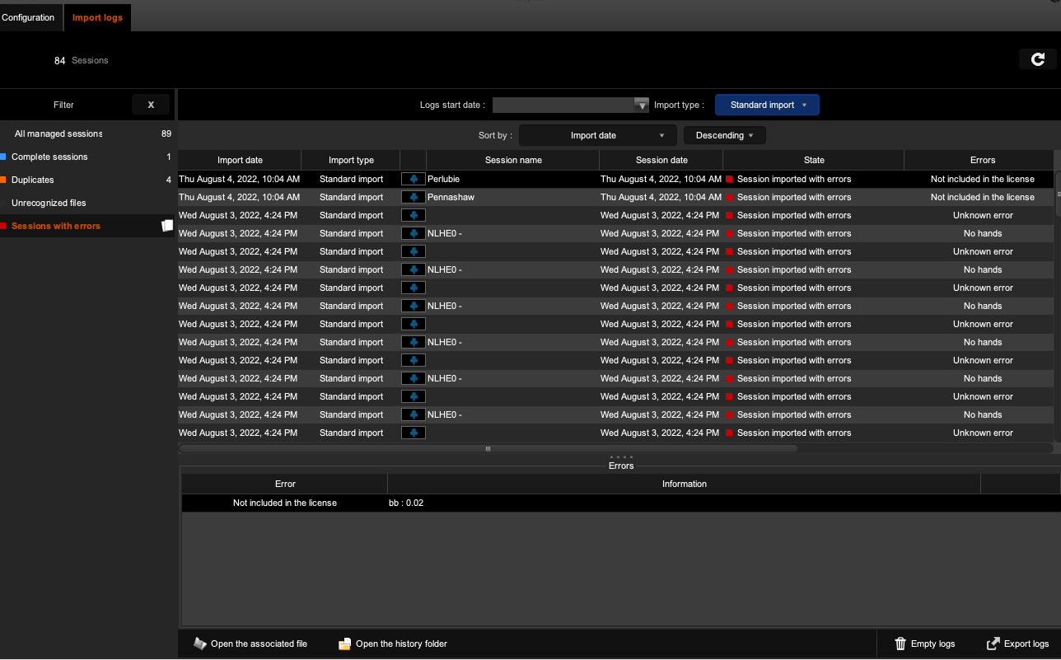This screenshot has height=660, width=1061.
Task: Select the Import logs tab
Action: [97, 17]
